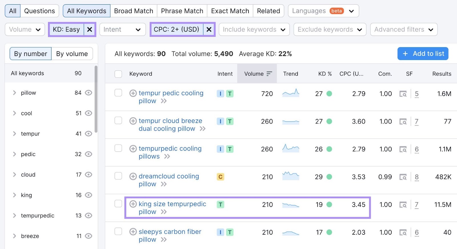The height and width of the screenshot is (249, 457).
Task: Select all keywords with header checkbox
Action: click(118, 74)
